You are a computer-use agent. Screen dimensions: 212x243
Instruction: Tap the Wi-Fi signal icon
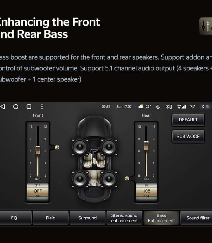coord(193,107)
